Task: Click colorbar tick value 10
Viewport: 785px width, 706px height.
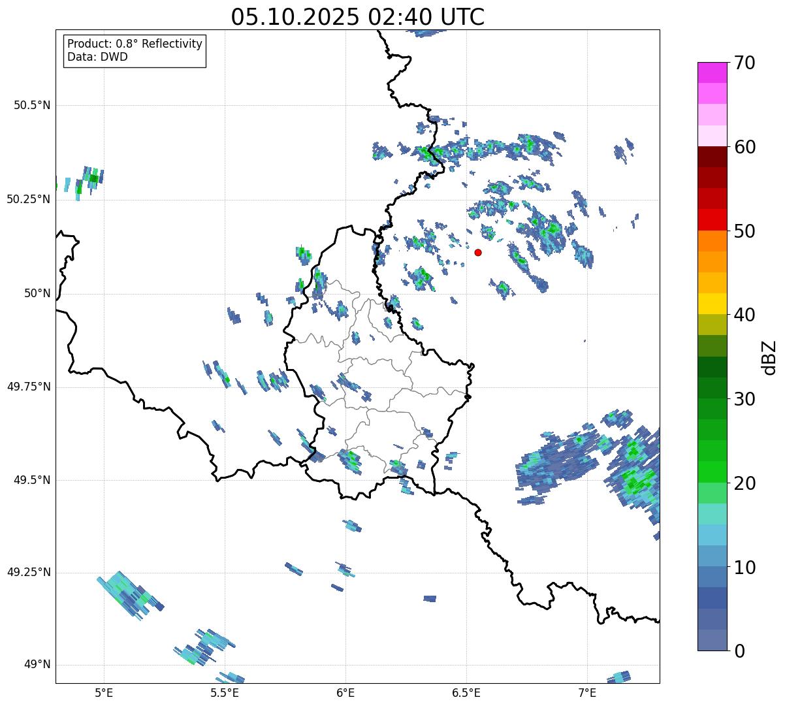Action: [745, 568]
